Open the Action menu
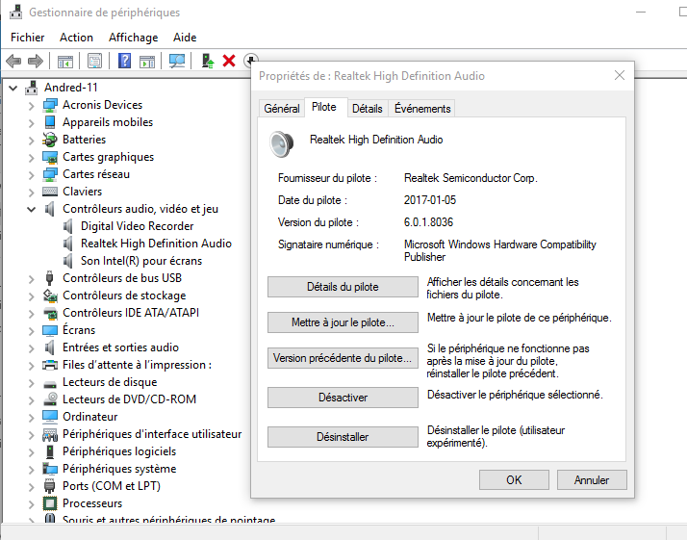 (76, 38)
